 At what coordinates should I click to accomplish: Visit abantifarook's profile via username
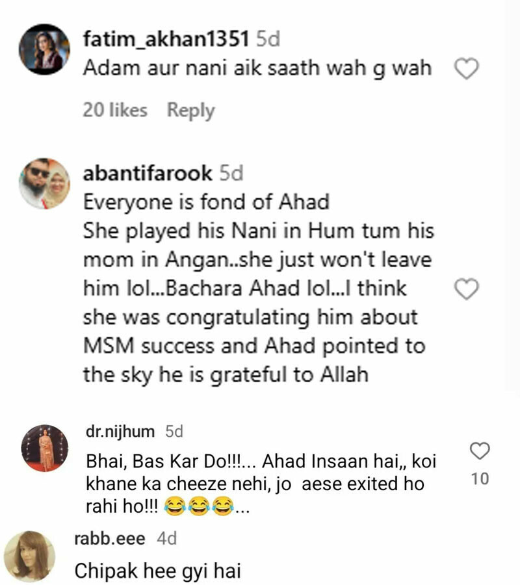tap(148, 174)
